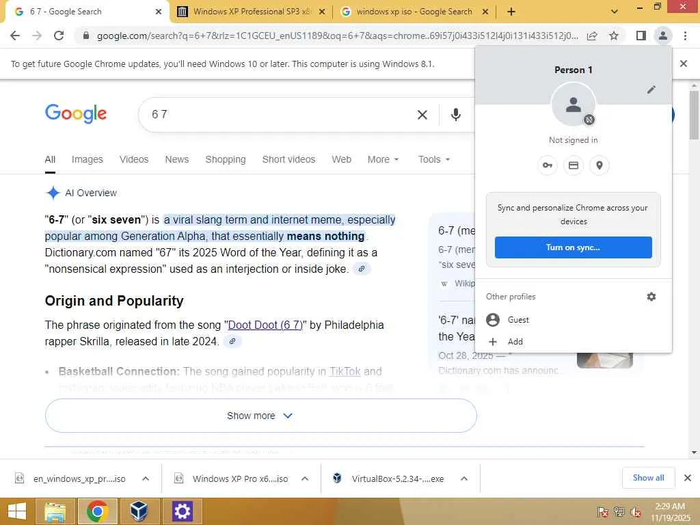
Task: Open File Explorer from taskbar
Action: 55,511
